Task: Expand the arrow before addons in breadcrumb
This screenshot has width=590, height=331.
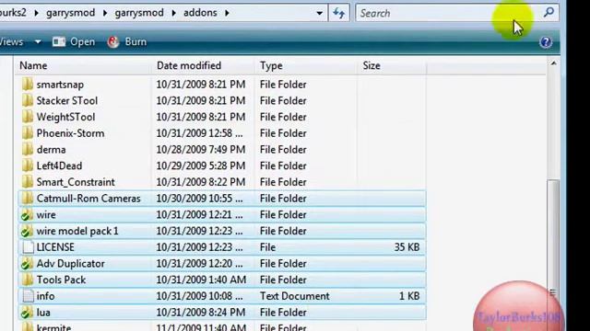Action: point(174,13)
